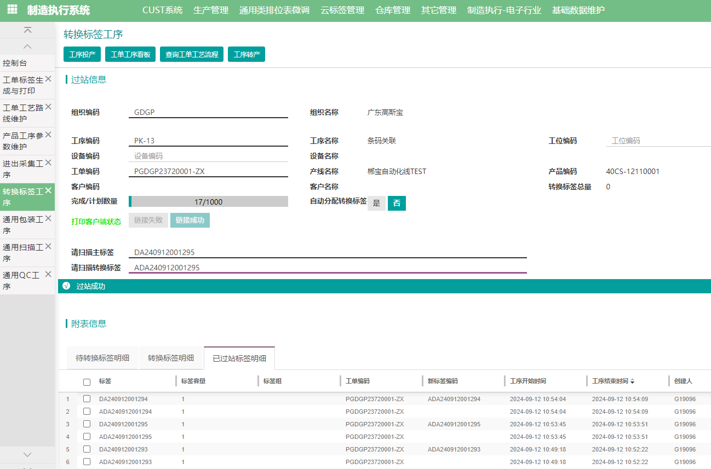The image size is (711, 469).
Task: Click the scroll-to-top arrow in sidebar
Action: (27, 30)
